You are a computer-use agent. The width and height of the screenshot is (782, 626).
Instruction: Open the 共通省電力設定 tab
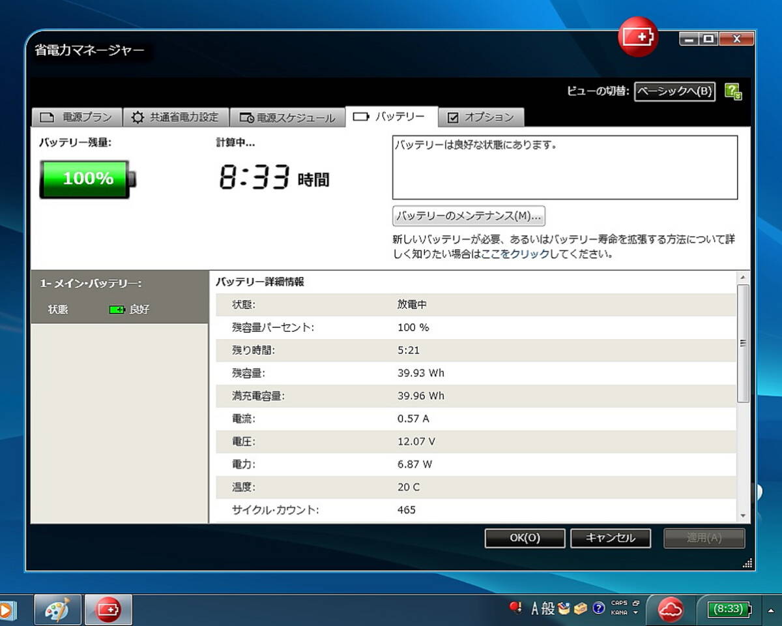point(175,117)
